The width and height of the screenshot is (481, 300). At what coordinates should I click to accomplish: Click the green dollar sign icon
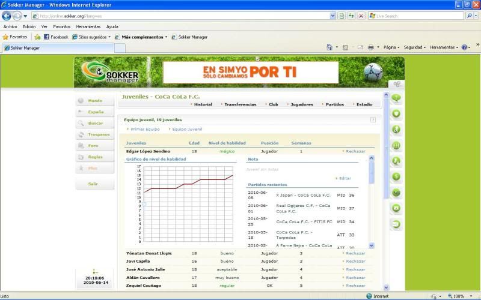pos(396,176)
